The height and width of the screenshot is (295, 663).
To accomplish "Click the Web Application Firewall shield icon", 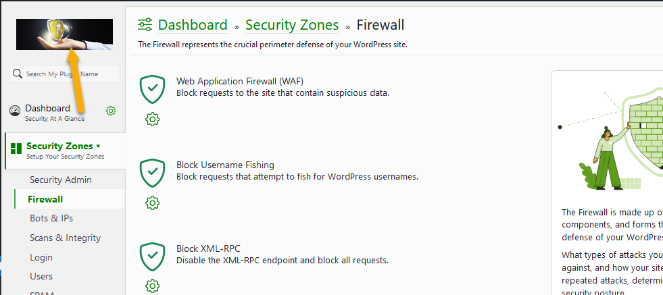I will 152,90.
